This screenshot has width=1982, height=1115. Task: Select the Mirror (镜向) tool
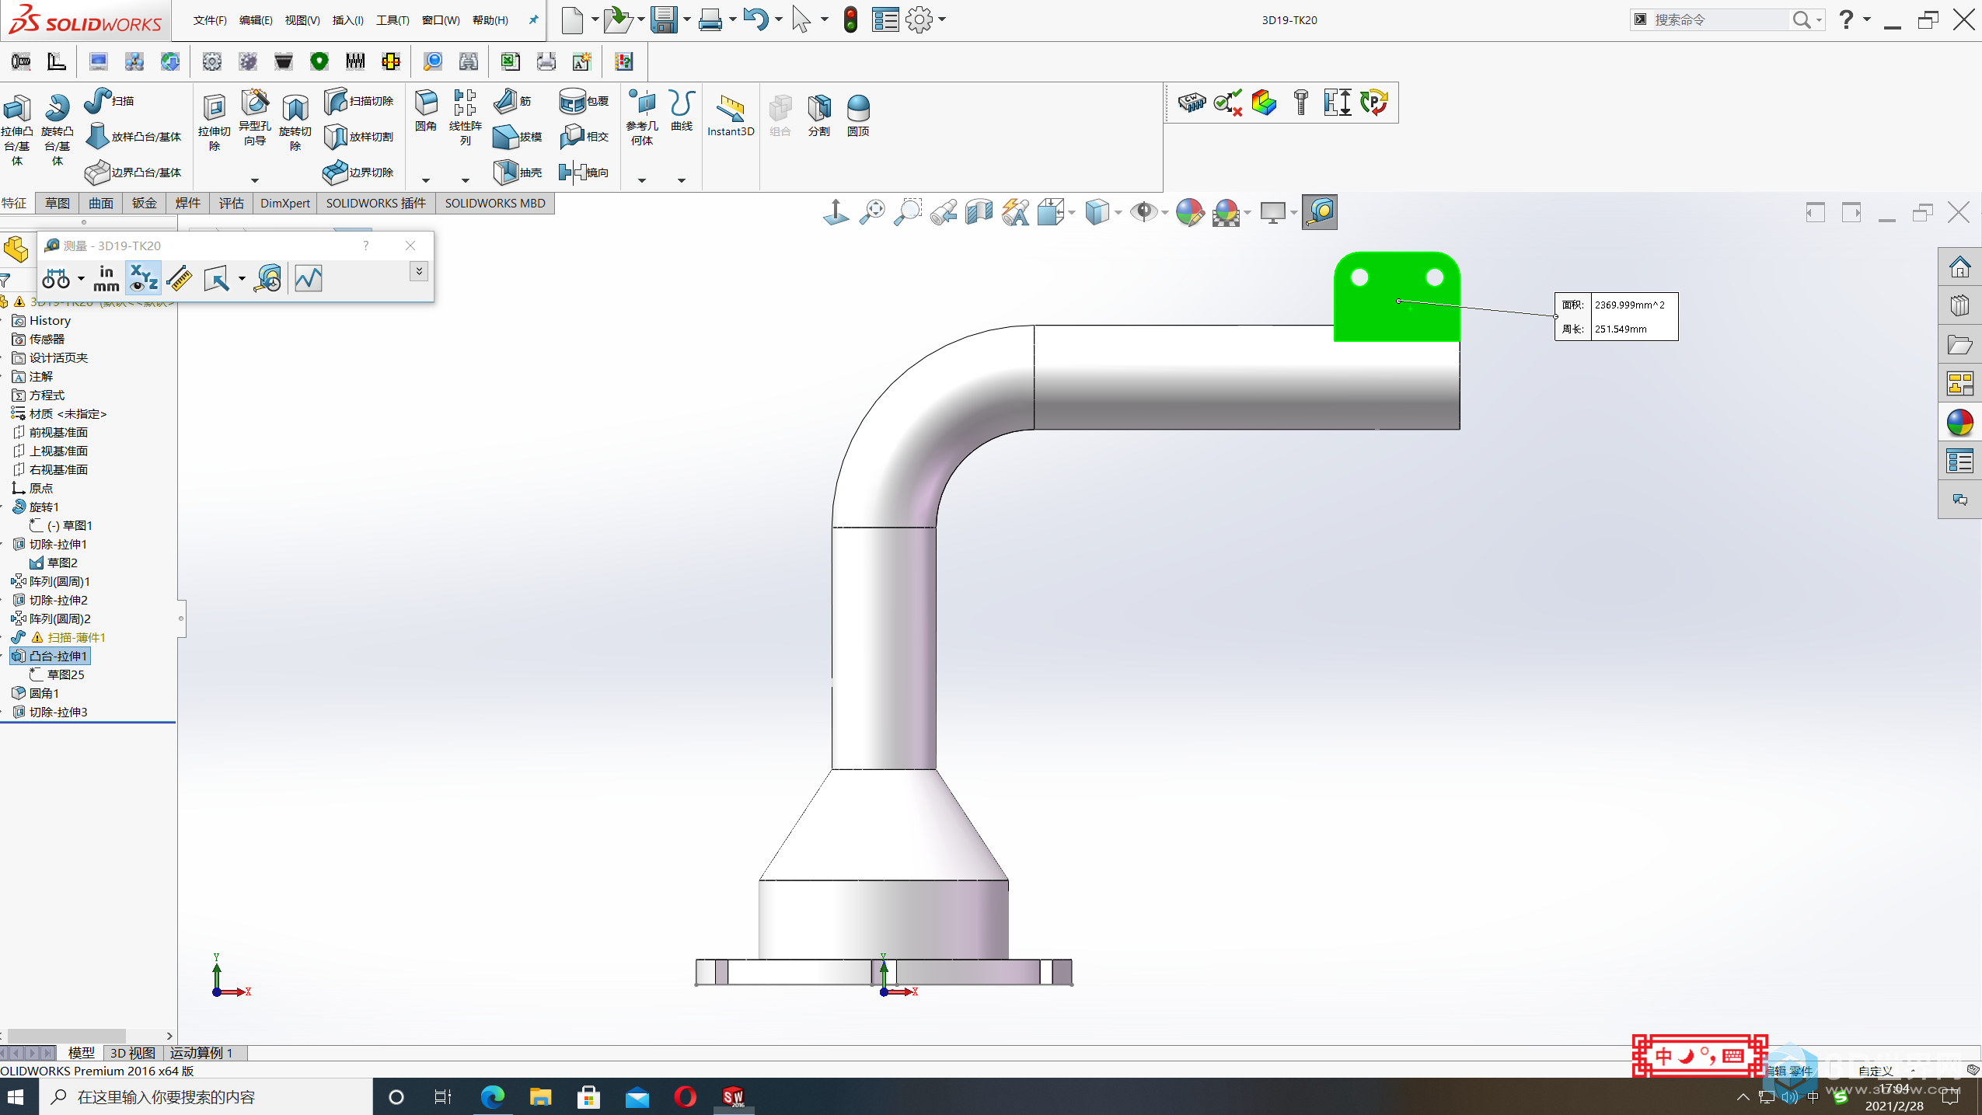point(584,172)
